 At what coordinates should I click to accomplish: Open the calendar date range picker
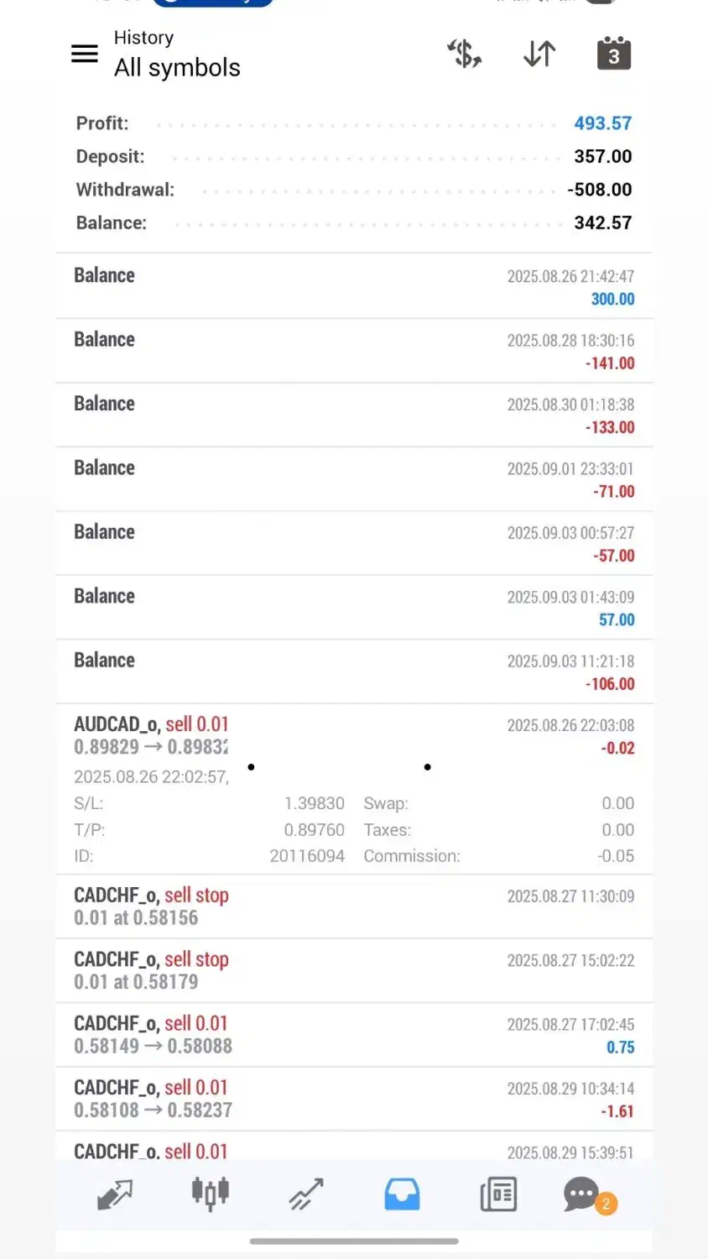coord(613,55)
